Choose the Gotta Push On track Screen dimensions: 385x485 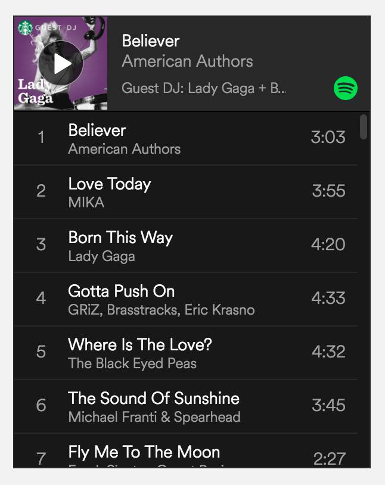186,299
